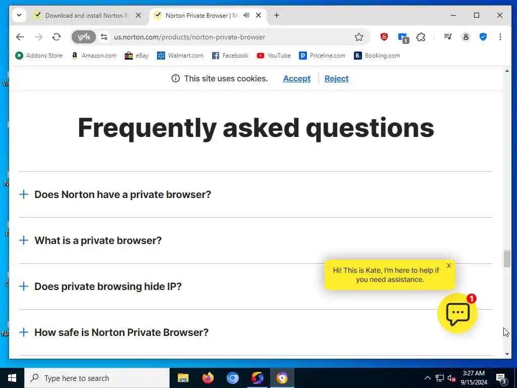This screenshot has width=517, height=388.
Task: Open YouTube bookmark
Action: pyautogui.click(x=274, y=56)
